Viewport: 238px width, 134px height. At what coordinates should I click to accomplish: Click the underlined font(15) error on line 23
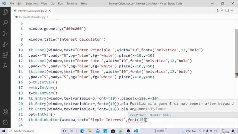pyautogui.click(x=136, y=120)
